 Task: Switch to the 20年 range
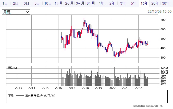tap(155, 3)
